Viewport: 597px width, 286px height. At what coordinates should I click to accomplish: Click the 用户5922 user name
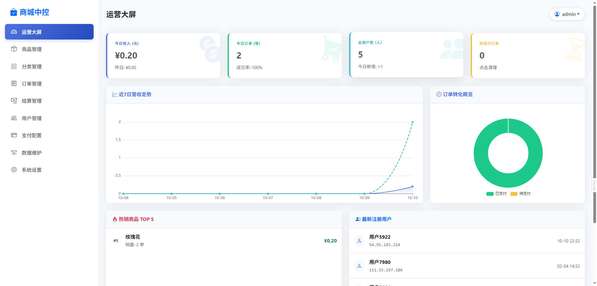click(x=380, y=237)
